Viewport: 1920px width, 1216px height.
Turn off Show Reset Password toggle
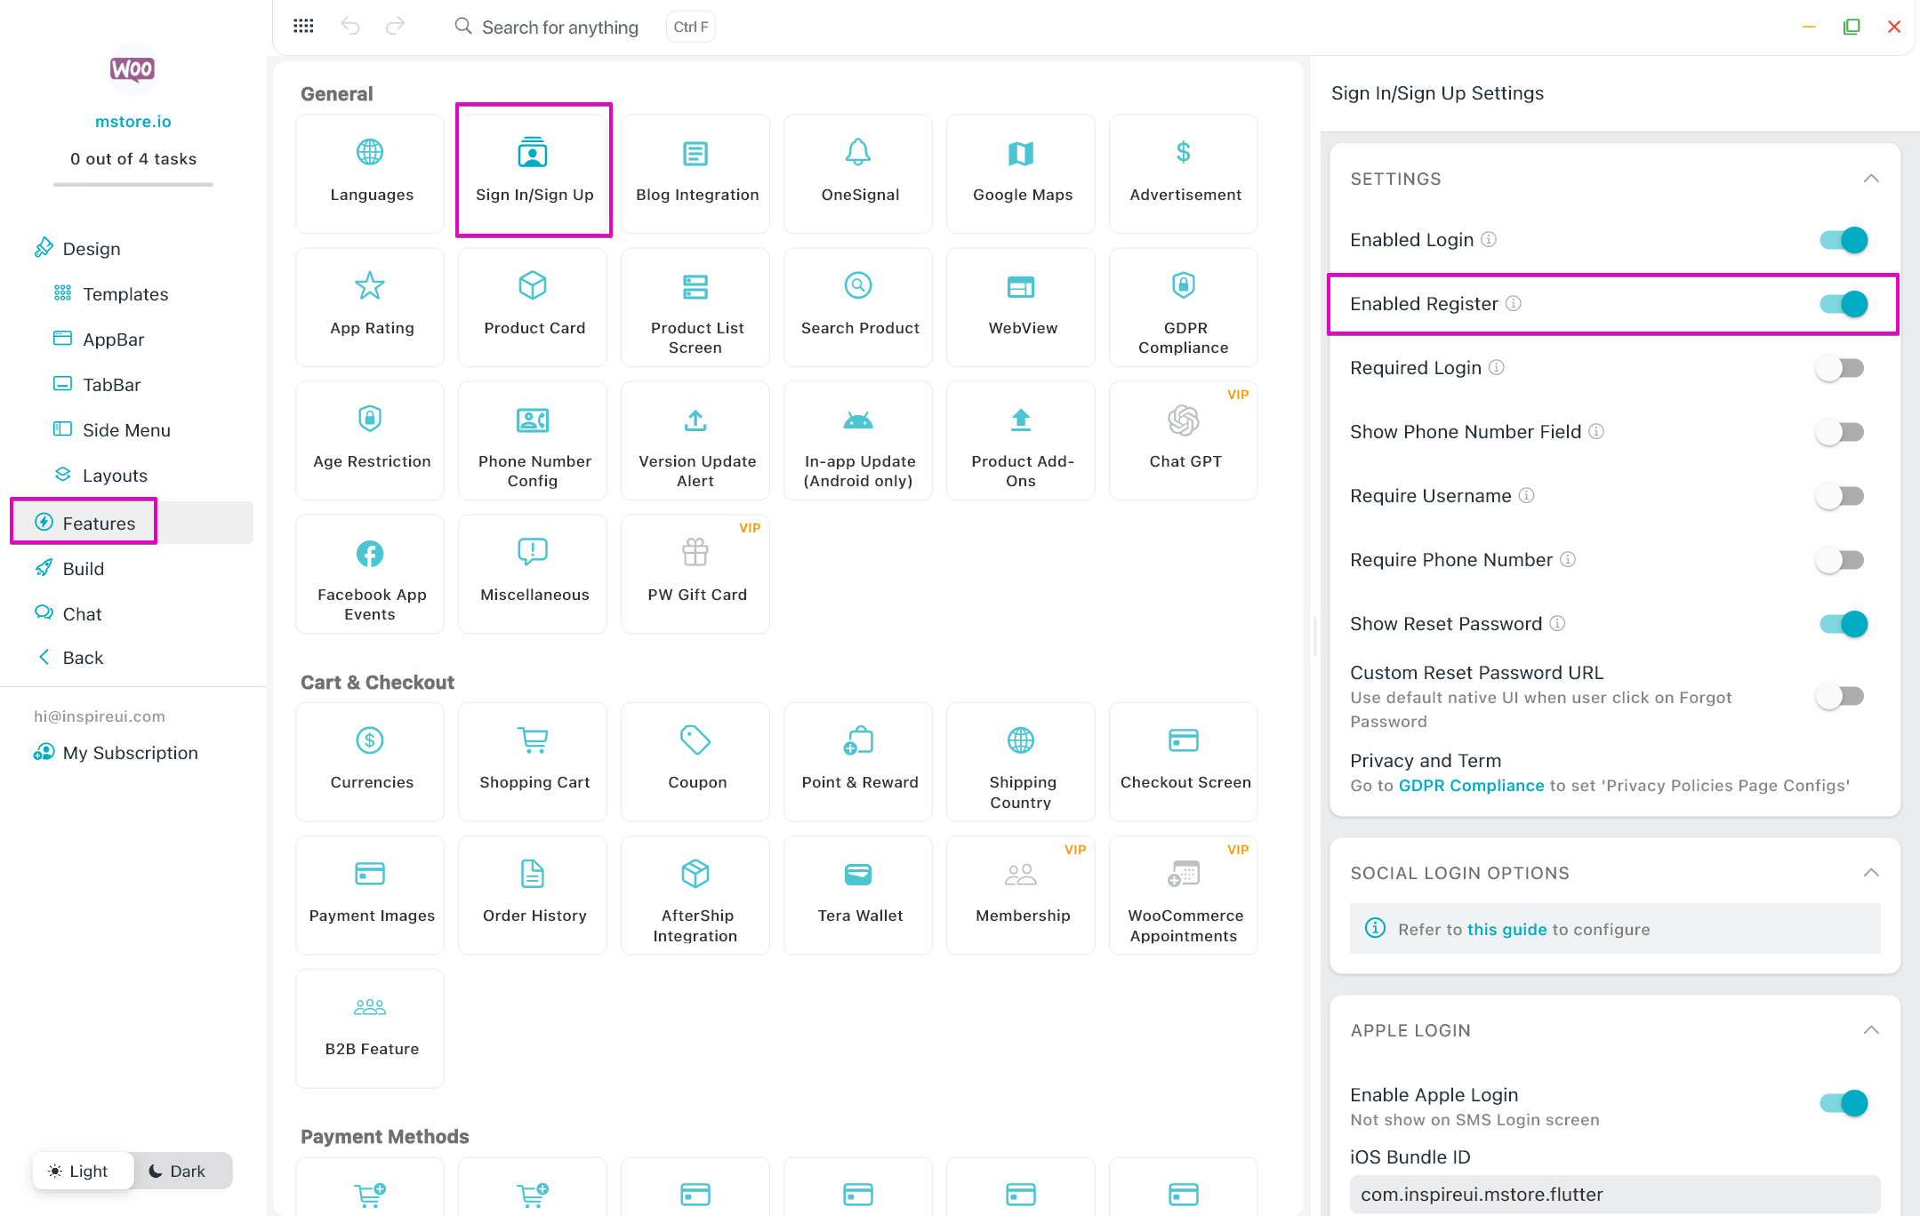click(x=1843, y=624)
